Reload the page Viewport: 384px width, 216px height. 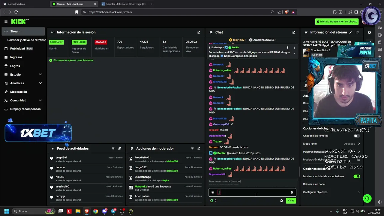click(x=16, y=12)
